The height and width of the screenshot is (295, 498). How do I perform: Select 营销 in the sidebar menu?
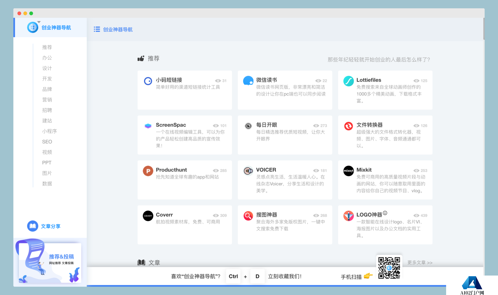(x=47, y=100)
